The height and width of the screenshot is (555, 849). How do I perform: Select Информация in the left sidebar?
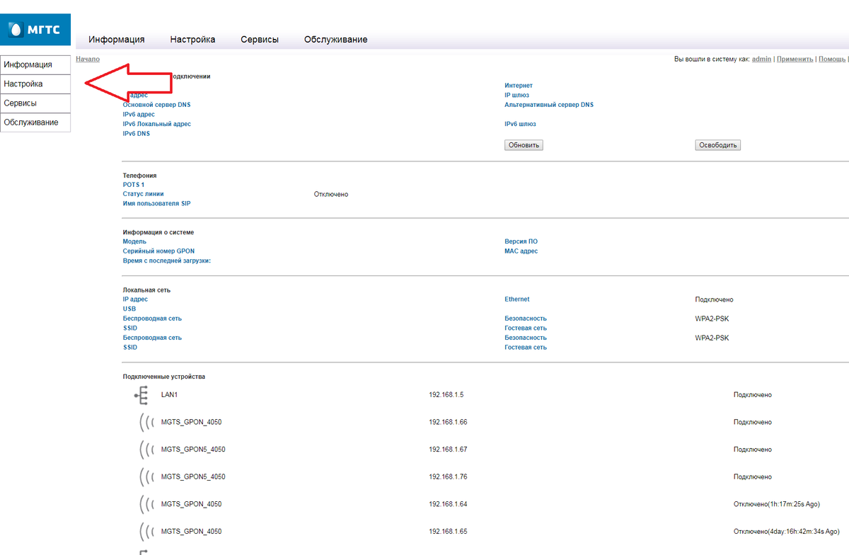pos(35,64)
